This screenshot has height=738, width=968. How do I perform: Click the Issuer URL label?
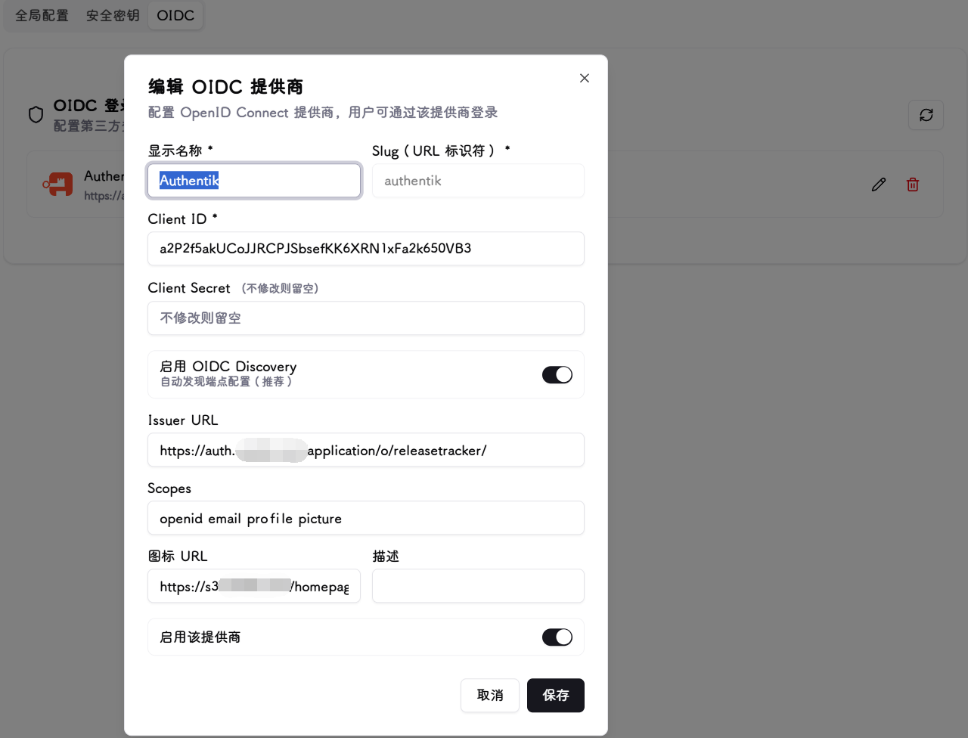point(183,420)
